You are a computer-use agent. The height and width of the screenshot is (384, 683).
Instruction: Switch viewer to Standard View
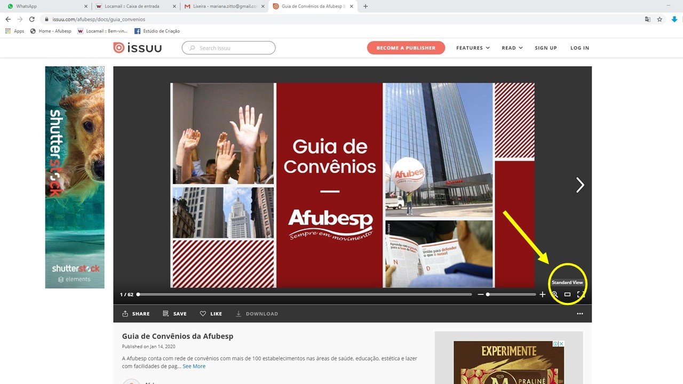click(x=567, y=294)
